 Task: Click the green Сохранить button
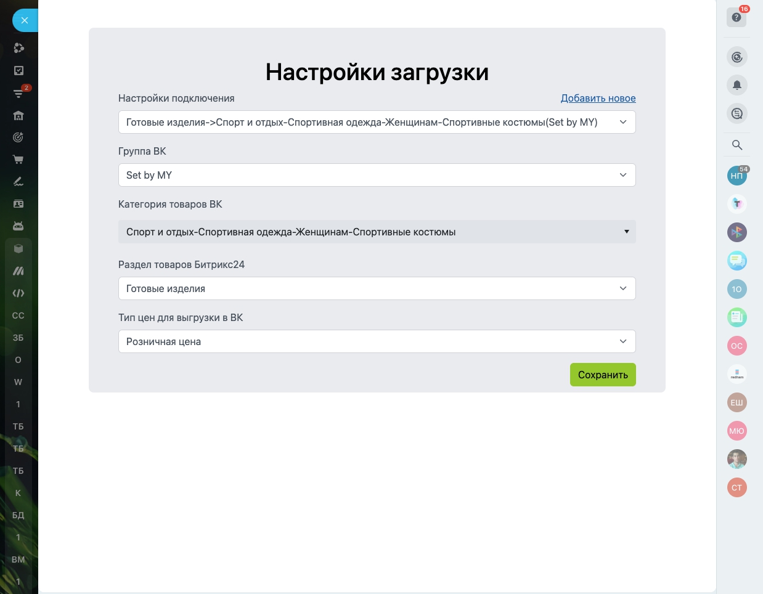[x=603, y=375]
